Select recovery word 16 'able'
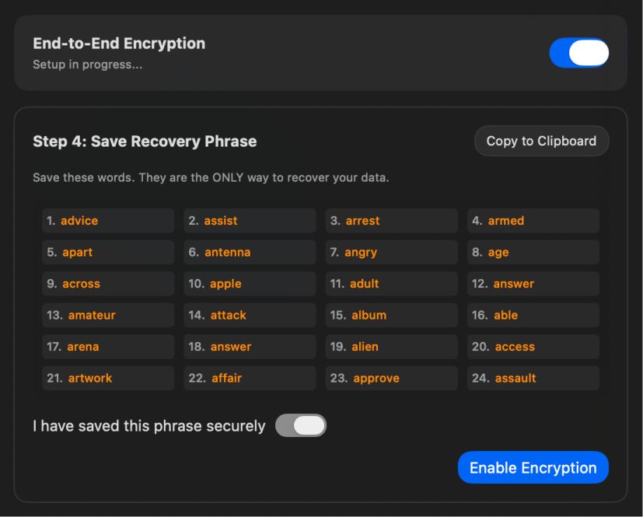Image resolution: width=643 pixels, height=517 pixels. pyautogui.click(x=533, y=315)
